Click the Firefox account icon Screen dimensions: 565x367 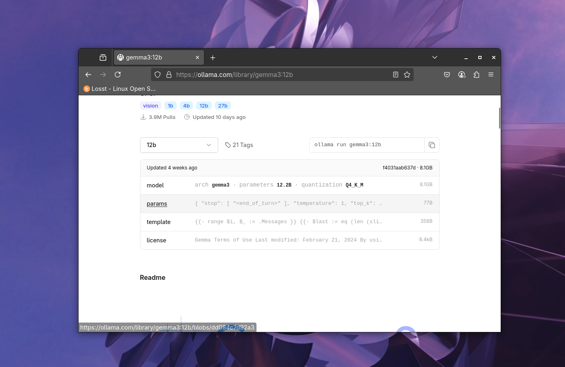(462, 75)
